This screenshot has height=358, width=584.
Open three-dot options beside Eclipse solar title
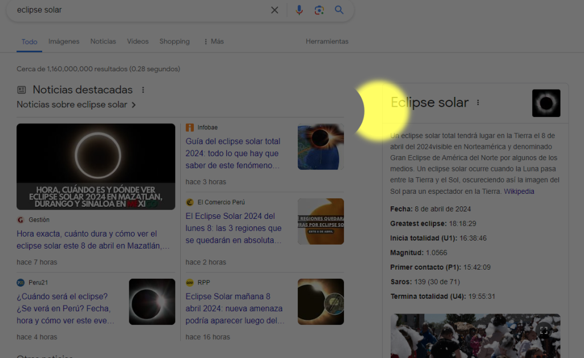(x=478, y=103)
